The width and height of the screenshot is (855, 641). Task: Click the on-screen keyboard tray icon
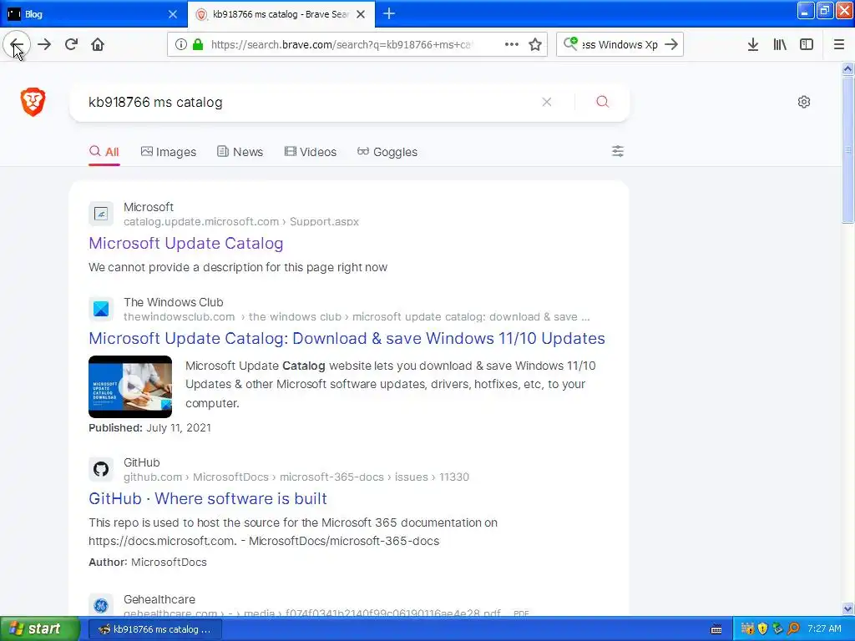[716, 629]
